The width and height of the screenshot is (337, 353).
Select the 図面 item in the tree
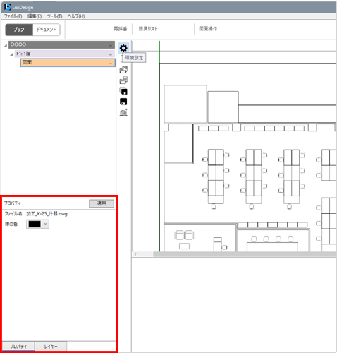[68, 63]
